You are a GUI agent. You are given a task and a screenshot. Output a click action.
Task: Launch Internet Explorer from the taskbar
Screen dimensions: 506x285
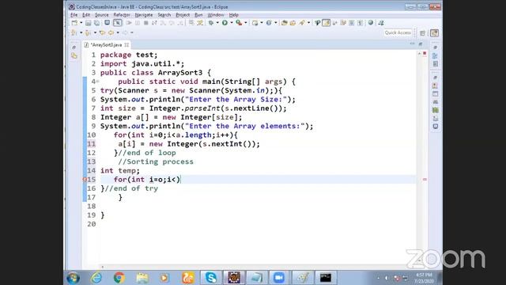click(96, 278)
